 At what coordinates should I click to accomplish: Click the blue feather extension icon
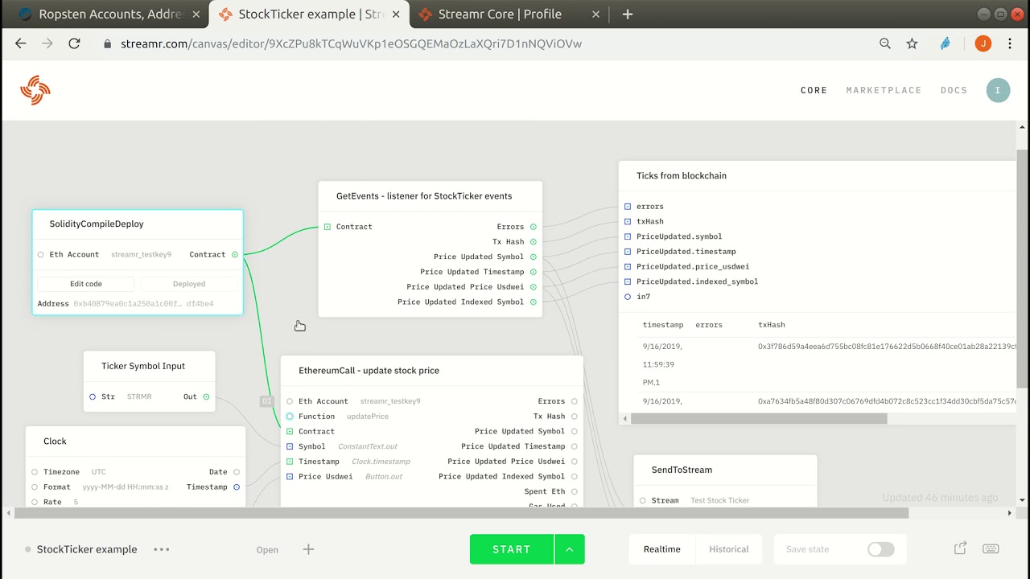click(946, 43)
